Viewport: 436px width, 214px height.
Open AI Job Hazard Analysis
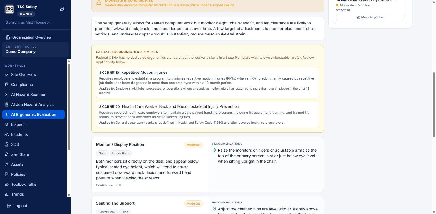coord(33,105)
